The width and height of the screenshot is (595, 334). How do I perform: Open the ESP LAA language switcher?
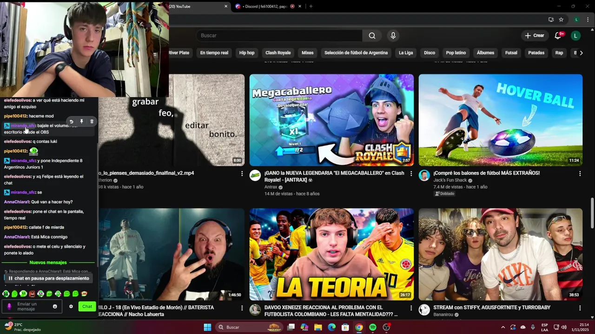[x=545, y=328]
